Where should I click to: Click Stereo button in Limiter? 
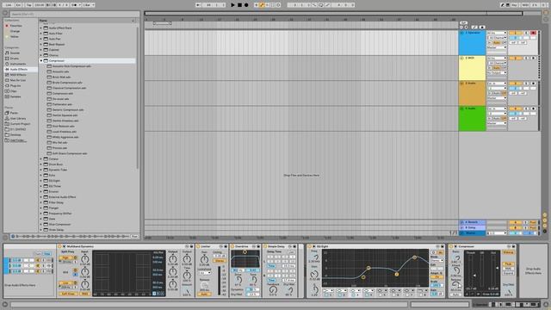pyautogui.click(x=220, y=261)
